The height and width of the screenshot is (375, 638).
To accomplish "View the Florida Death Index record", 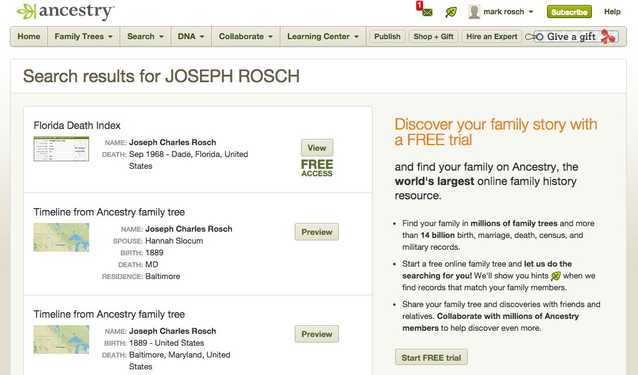I will pos(317,148).
